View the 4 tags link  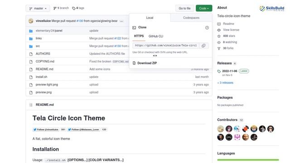(x=78, y=8)
